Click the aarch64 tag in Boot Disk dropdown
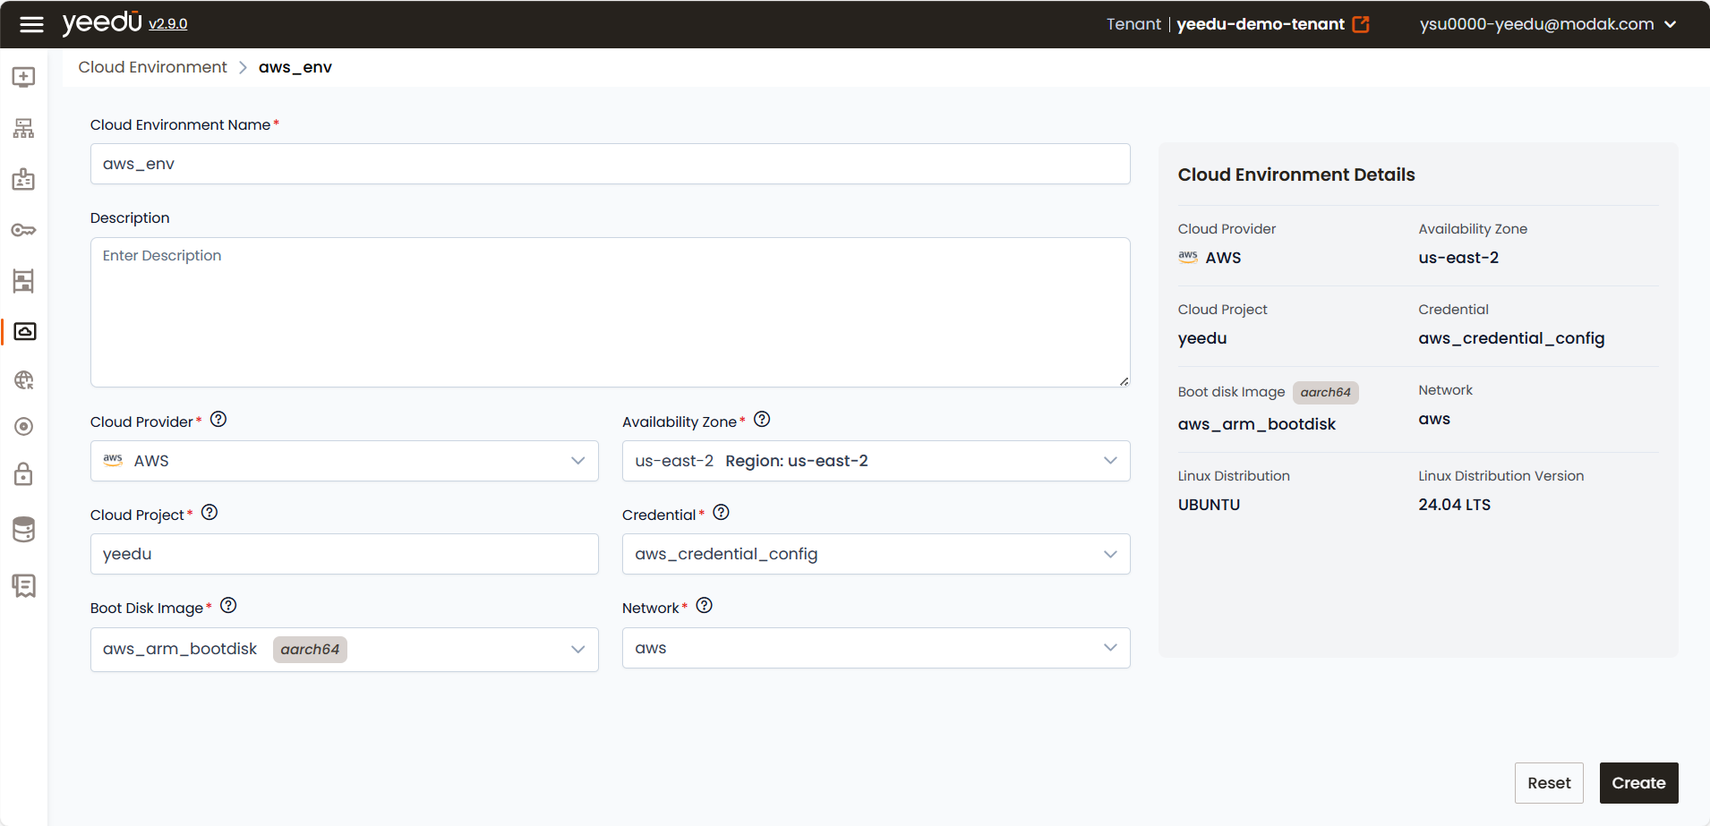Image resolution: width=1710 pixels, height=826 pixels. click(x=310, y=650)
